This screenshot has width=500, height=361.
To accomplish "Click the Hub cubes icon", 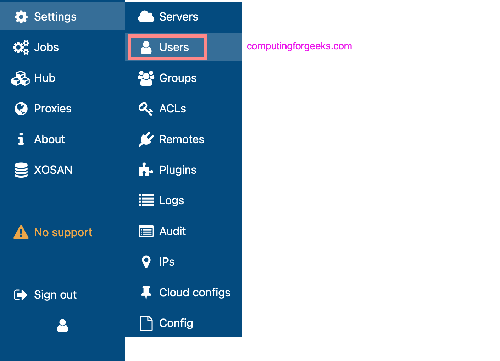I will tap(21, 78).
